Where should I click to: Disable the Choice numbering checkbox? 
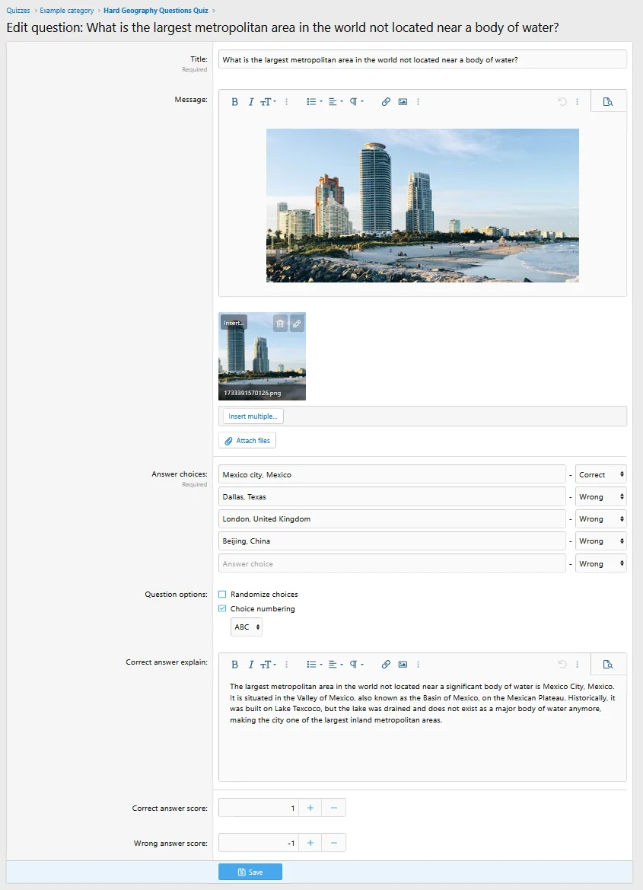click(222, 608)
